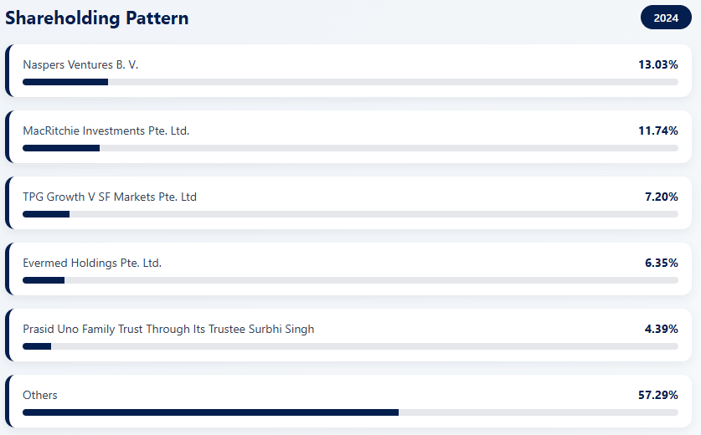
Task: Select the Others shareholder label
Action: (x=40, y=395)
